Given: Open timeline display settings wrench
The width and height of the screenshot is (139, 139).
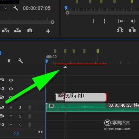Looking at the screenshot, I should (21, 61).
